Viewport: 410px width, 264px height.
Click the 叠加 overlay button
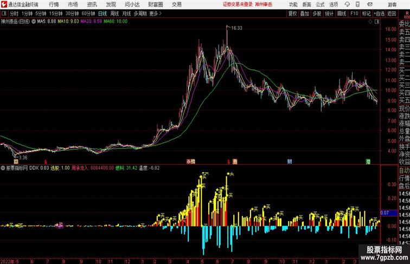click(305, 14)
